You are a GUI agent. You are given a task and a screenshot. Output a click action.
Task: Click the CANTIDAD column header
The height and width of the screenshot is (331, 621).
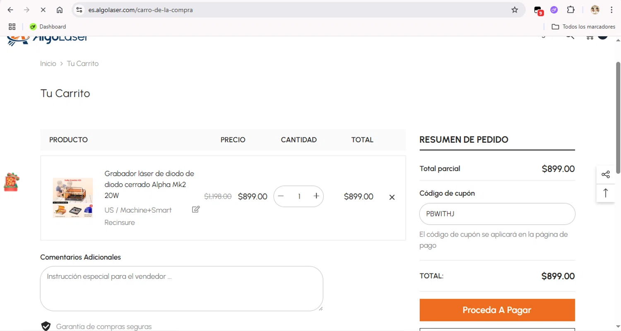298,140
